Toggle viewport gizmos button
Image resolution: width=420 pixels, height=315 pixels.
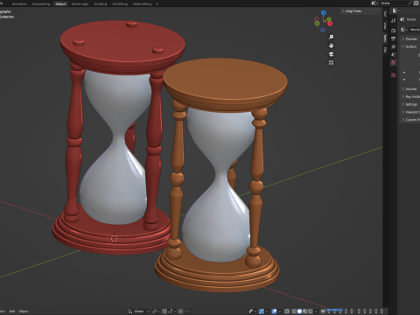(x=262, y=311)
